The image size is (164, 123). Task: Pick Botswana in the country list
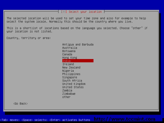point(69,51)
